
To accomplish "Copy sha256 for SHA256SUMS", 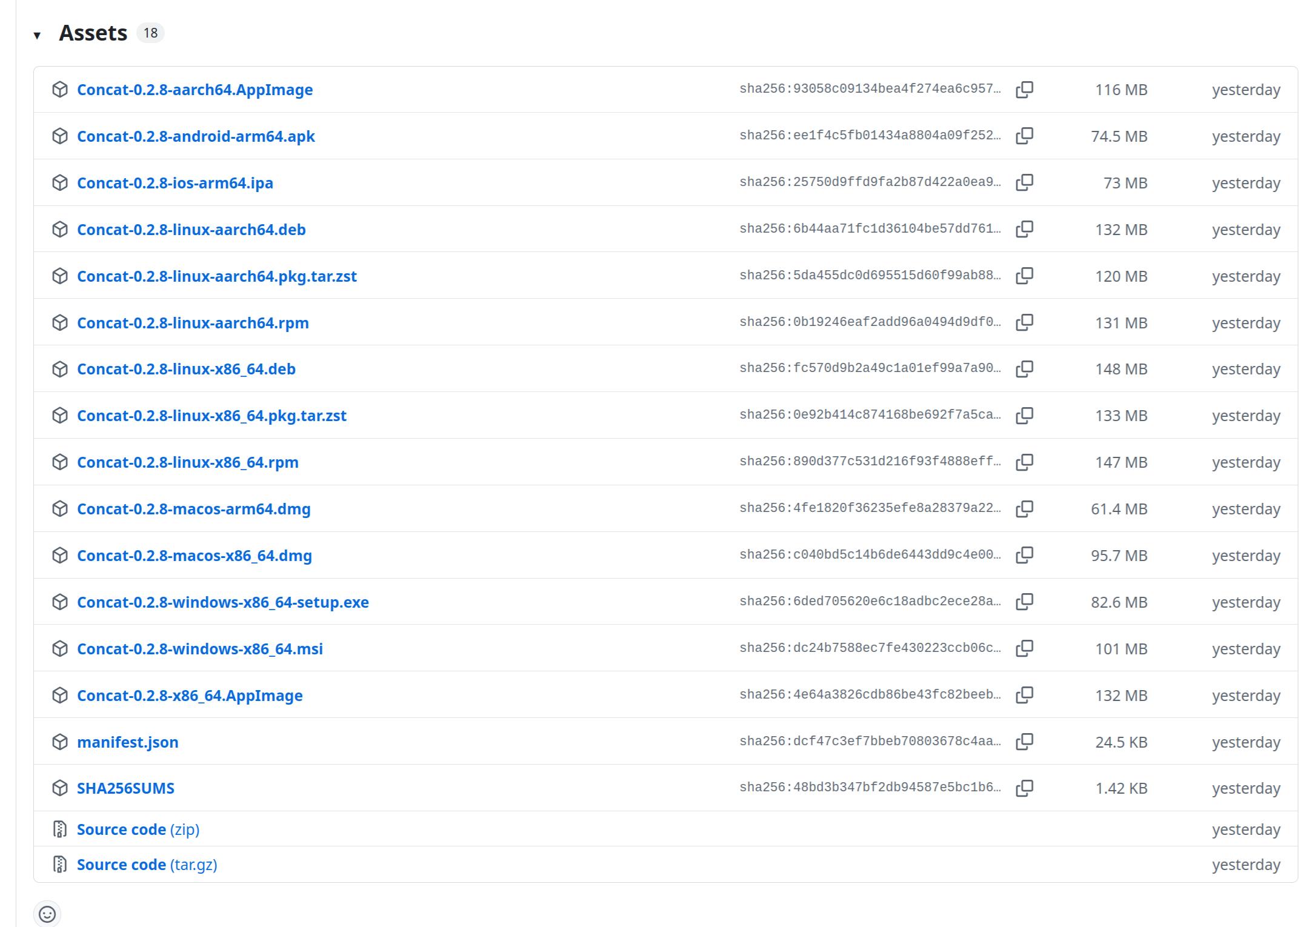I will pos(1024,788).
